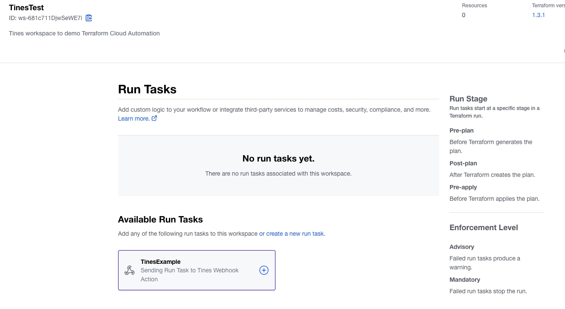Click the Post-plan run stage label

(463, 163)
